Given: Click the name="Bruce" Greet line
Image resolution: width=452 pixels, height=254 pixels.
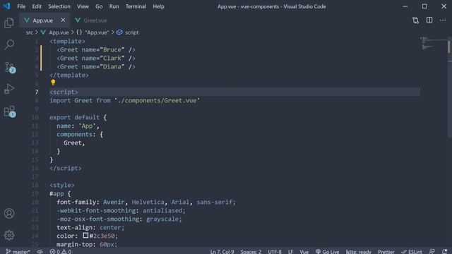Looking at the screenshot, I should tap(96, 50).
